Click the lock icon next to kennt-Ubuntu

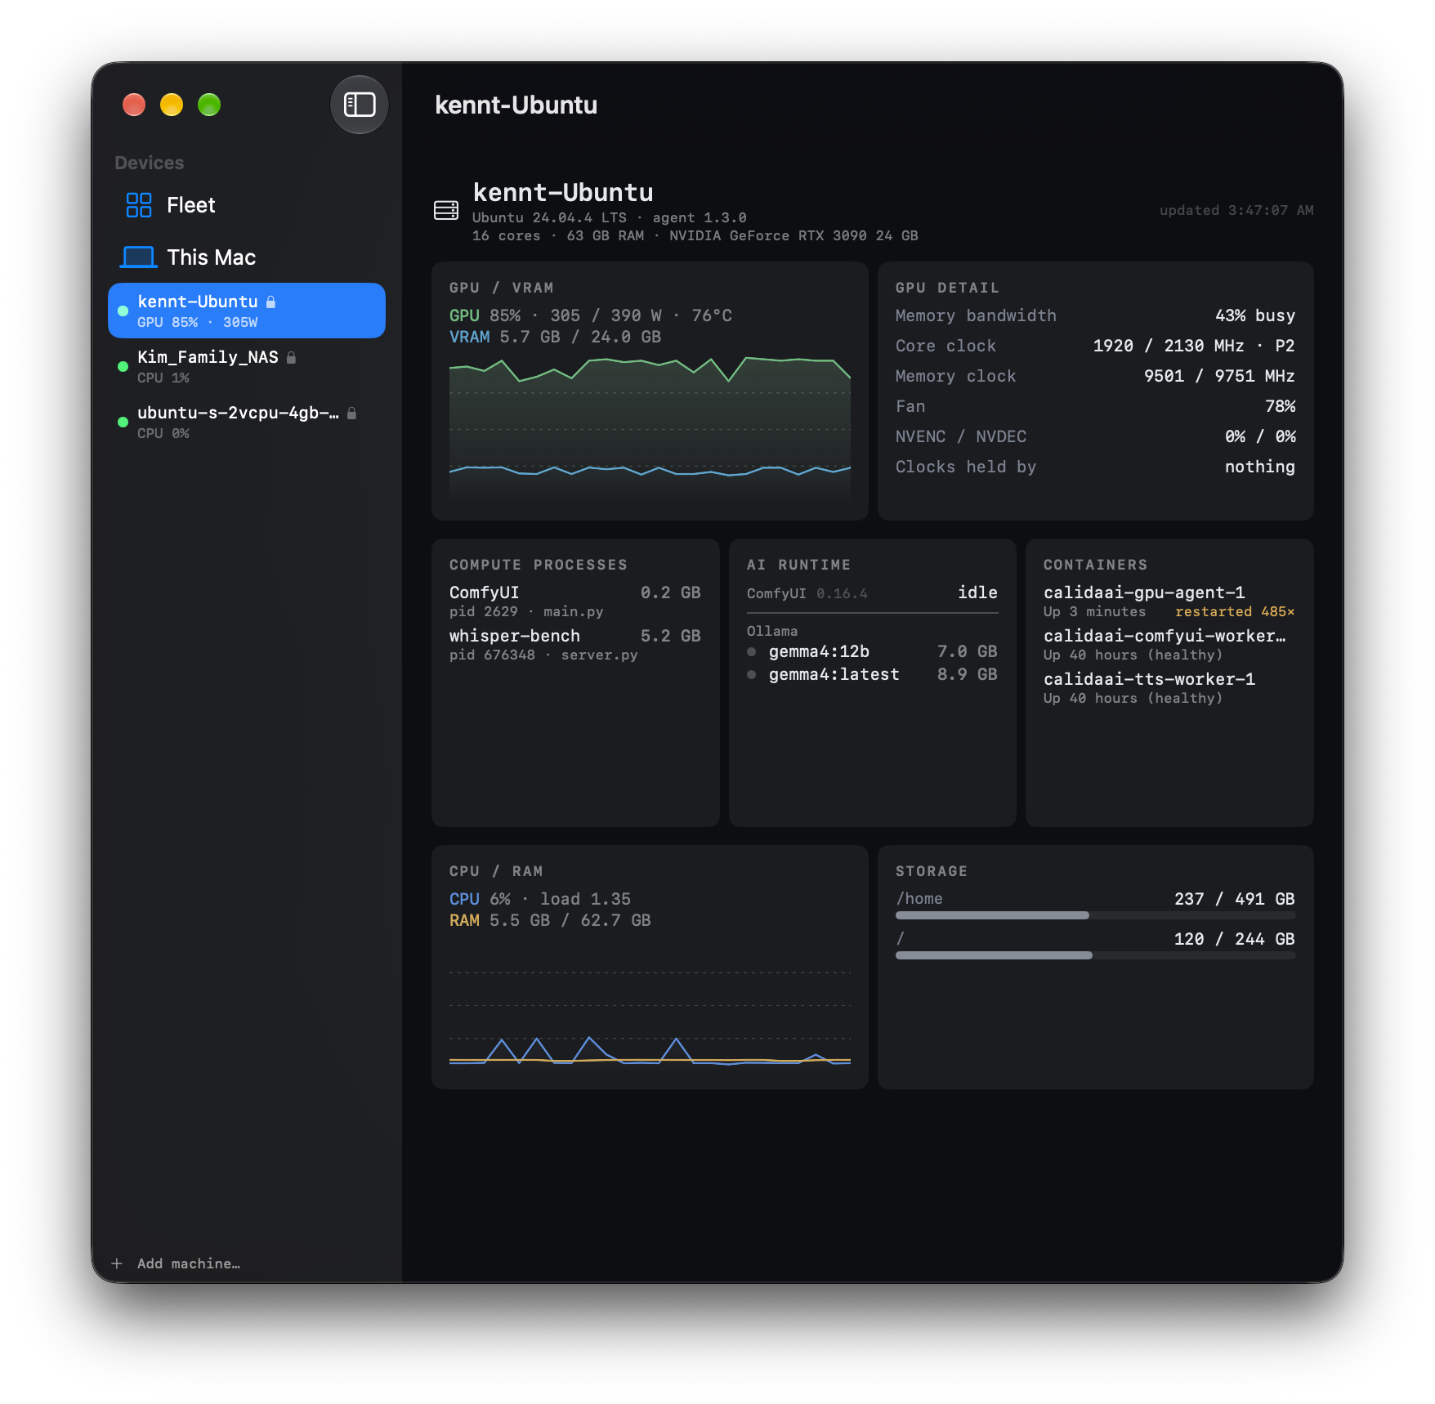(x=271, y=302)
